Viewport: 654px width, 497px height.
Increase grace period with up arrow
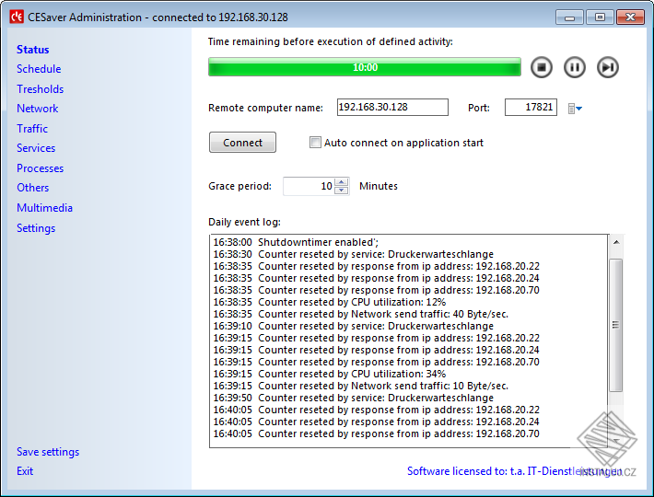(x=342, y=182)
